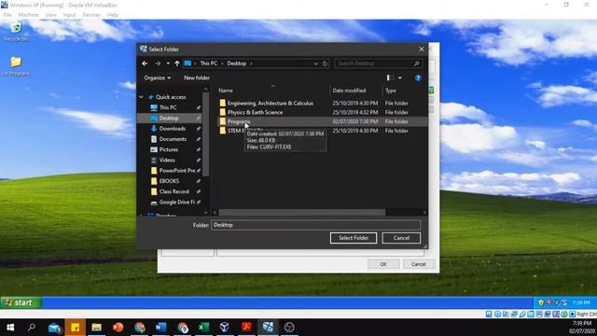597x336 pixels.
Task: Click the Folder name input field
Action: tap(315, 225)
